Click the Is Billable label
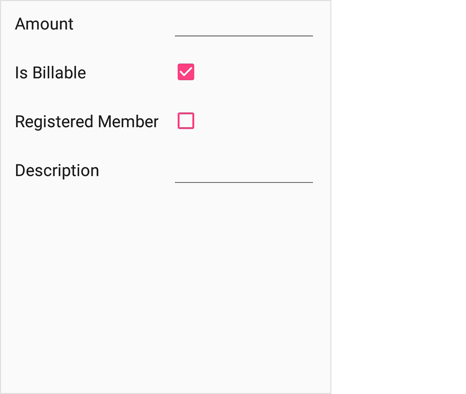This screenshot has height=394, width=466. point(50,73)
